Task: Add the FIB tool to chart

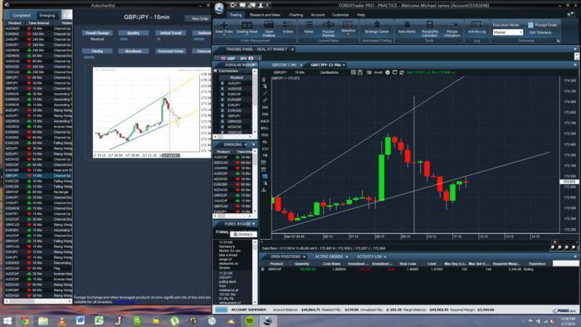Action: click(265, 155)
